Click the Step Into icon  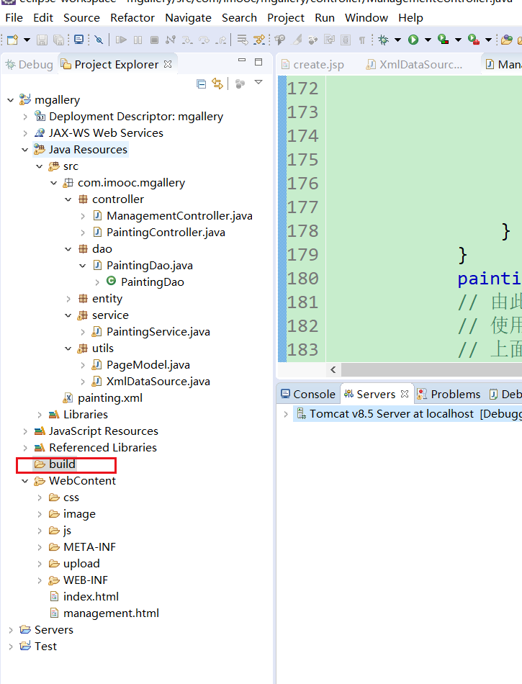pos(187,40)
